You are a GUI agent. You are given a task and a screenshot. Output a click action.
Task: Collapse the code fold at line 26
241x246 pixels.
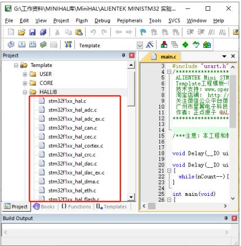169,200
